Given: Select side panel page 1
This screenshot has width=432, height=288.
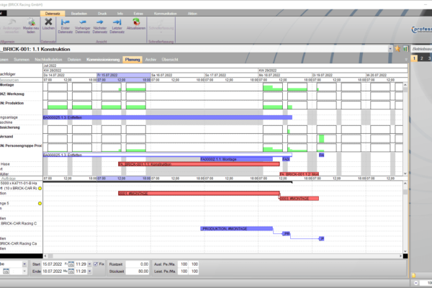Looking at the screenshot, I should click(414, 58).
